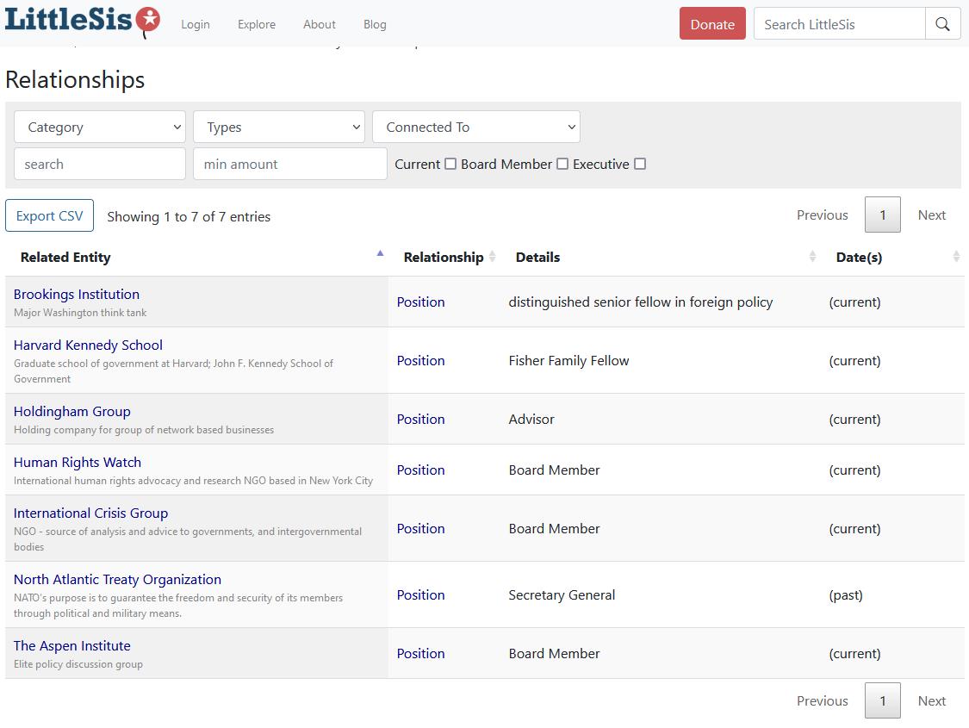Open the Login menu item
969x728 pixels.
196,24
